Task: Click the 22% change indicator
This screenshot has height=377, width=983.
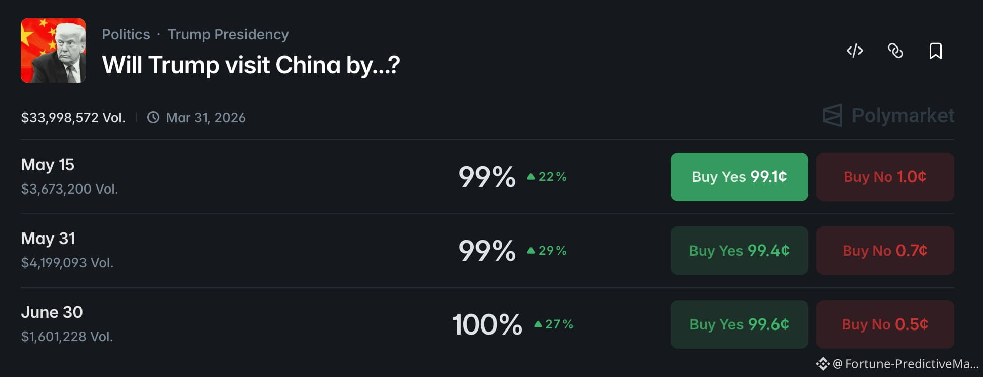Action: point(547,177)
